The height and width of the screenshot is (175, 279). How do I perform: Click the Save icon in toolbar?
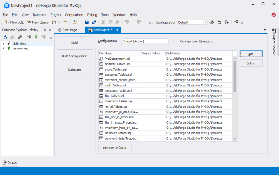(x=87, y=22)
